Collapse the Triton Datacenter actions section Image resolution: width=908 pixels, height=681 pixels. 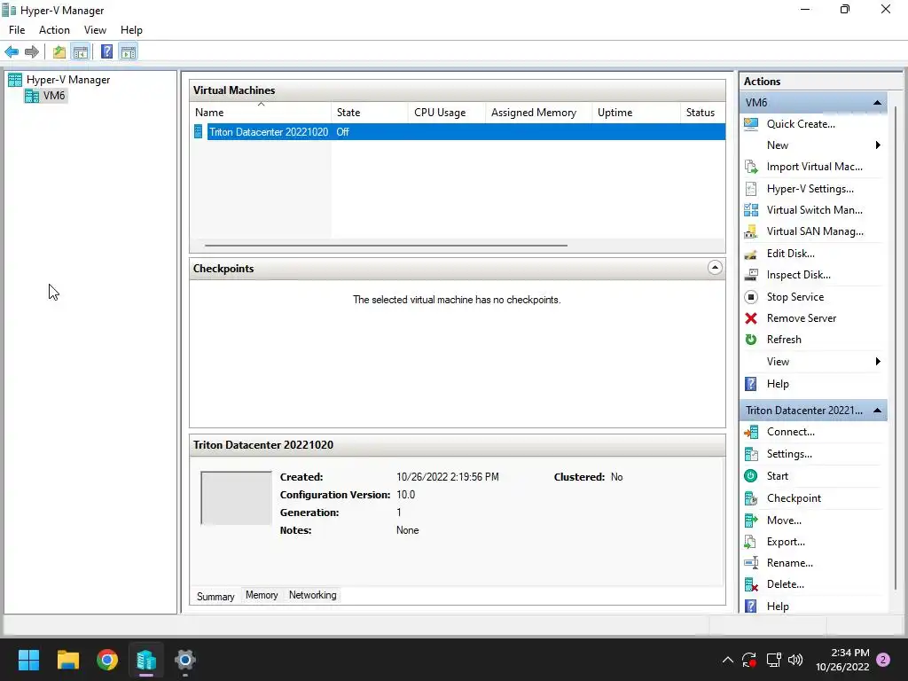[877, 411]
